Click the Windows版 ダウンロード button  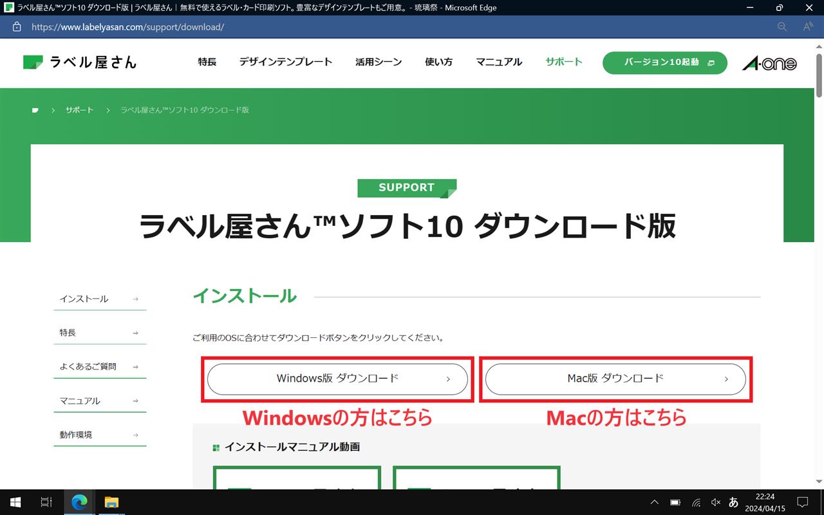337,379
